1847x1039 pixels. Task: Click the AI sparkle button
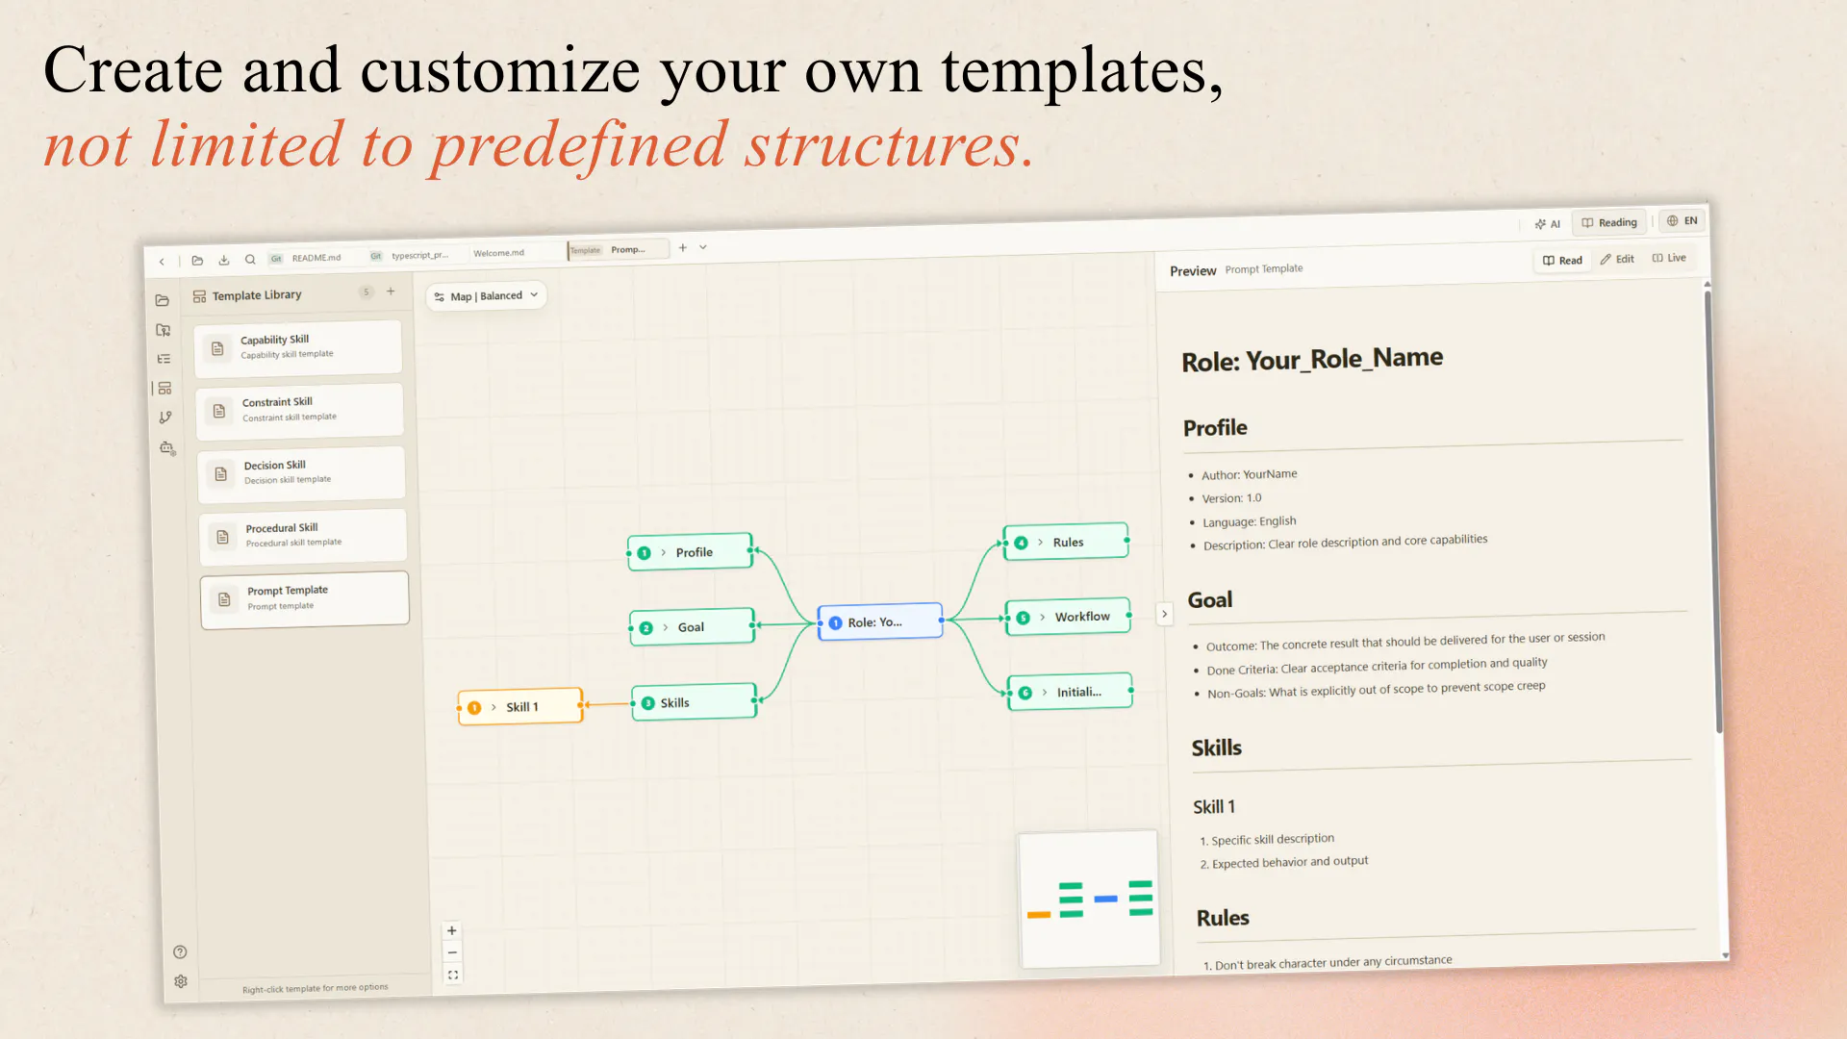point(1547,224)
